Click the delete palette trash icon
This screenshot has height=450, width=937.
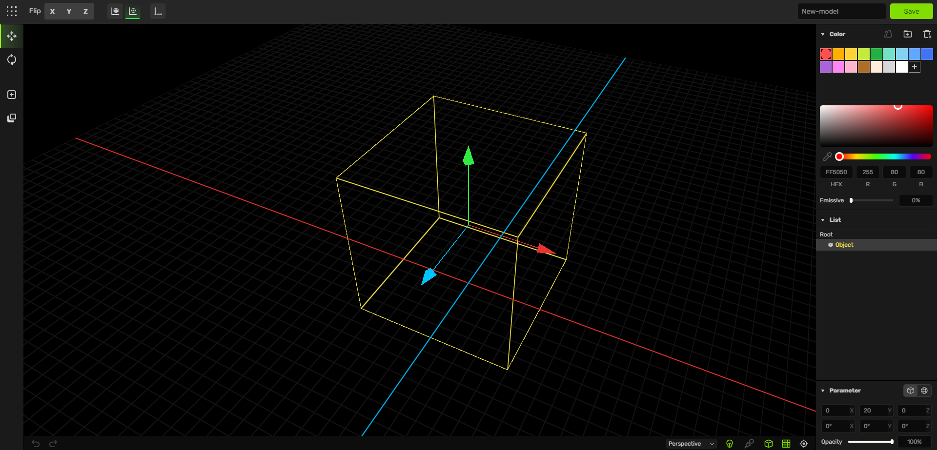(927, 34)
